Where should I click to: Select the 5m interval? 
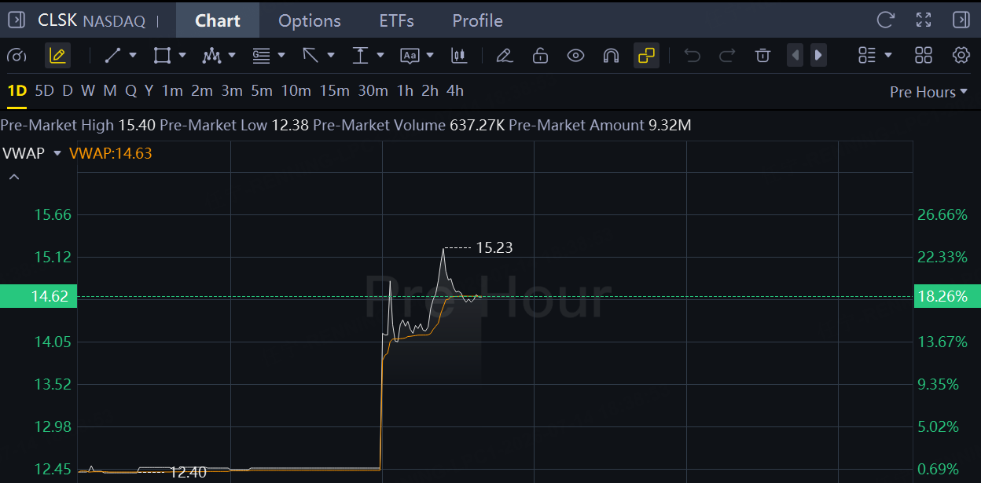click(262, 91)
